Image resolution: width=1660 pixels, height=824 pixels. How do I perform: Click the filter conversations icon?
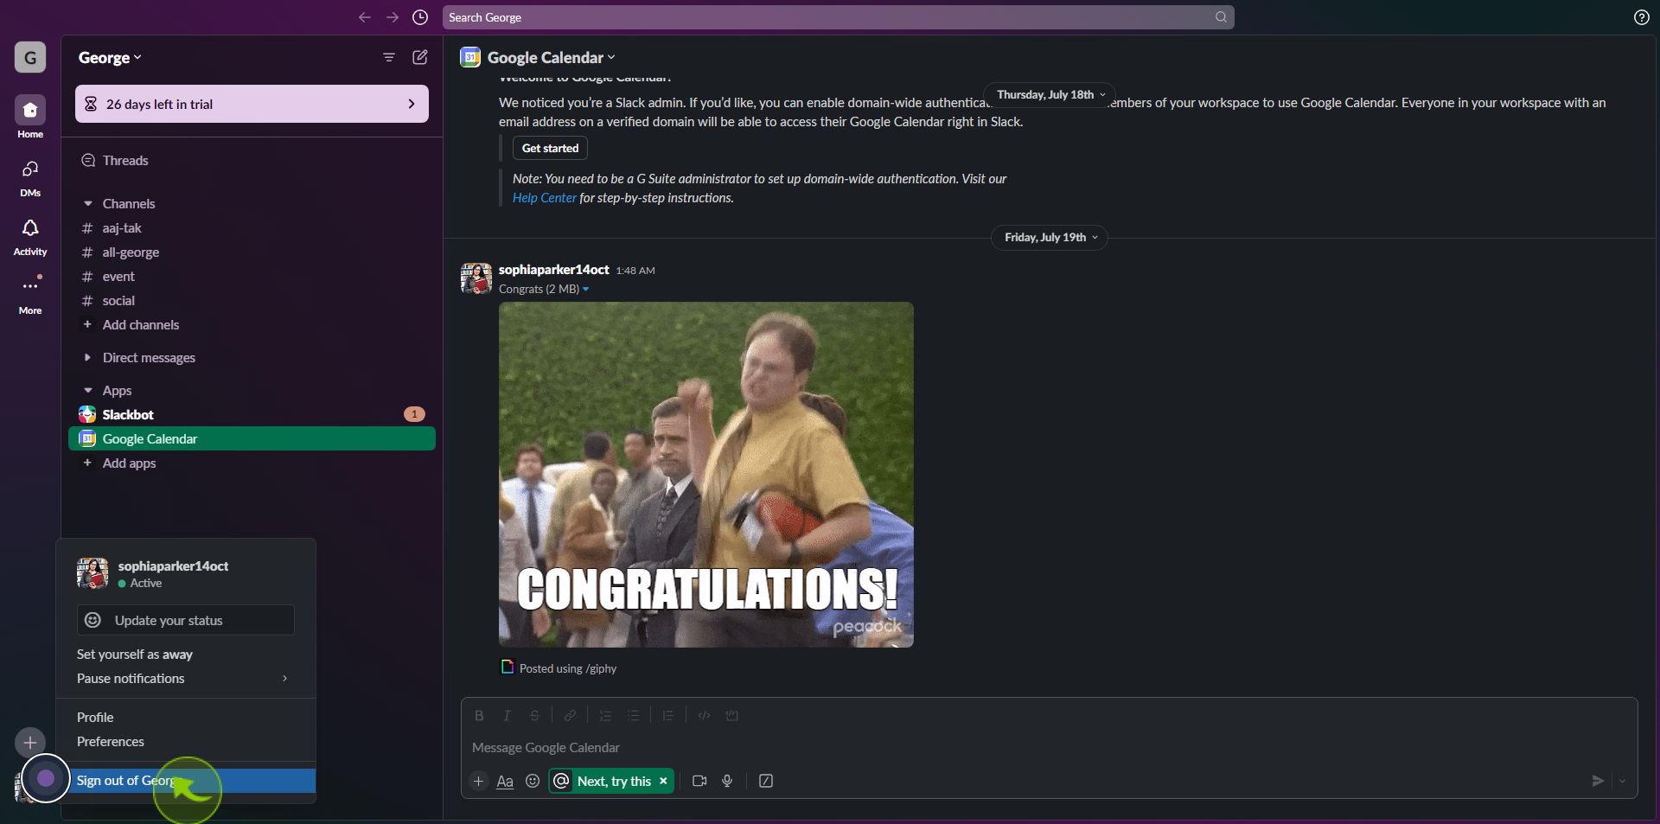pyautogui.click(x=389, y=57)
